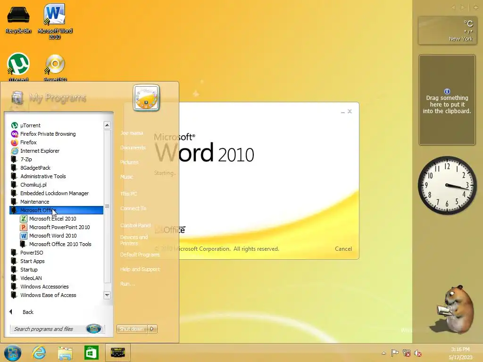This screenshot has width=483, height=362.
Task: Click the add gadget plus icon
Action: coord(475,8)
